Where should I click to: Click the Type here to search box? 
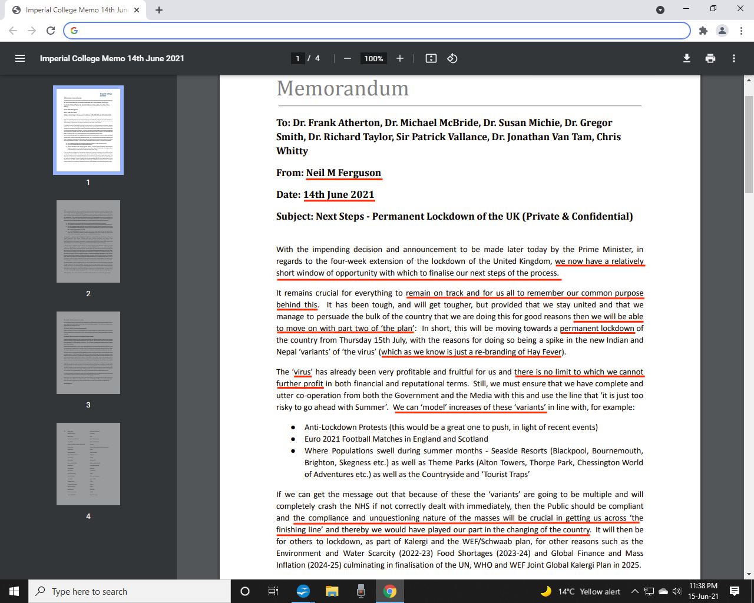click(130, 591)
